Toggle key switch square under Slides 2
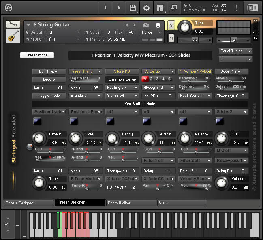This screenshot has width=263, height=240. point(220,121)
